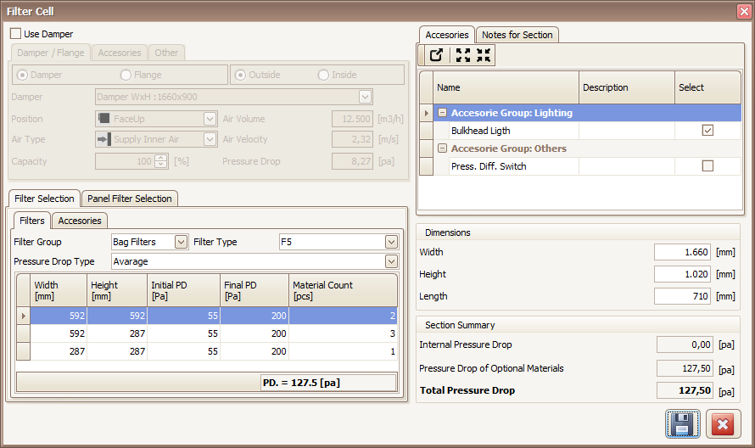Click Internal Pressure Drop value field
Image resolution: width=755 pixels, height=448 pixels.
[x=685, y=344]
